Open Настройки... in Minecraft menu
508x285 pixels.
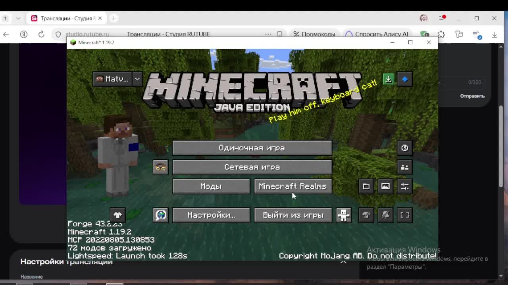coord(211,215)
